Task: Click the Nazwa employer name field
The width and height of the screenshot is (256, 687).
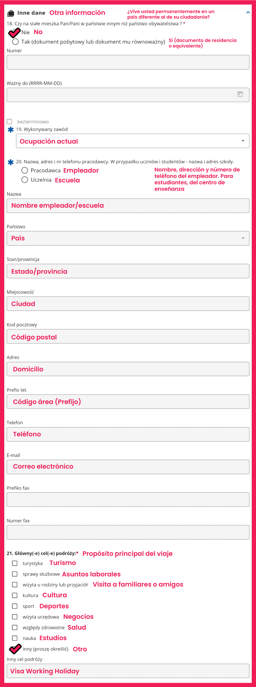Action: 128,206
